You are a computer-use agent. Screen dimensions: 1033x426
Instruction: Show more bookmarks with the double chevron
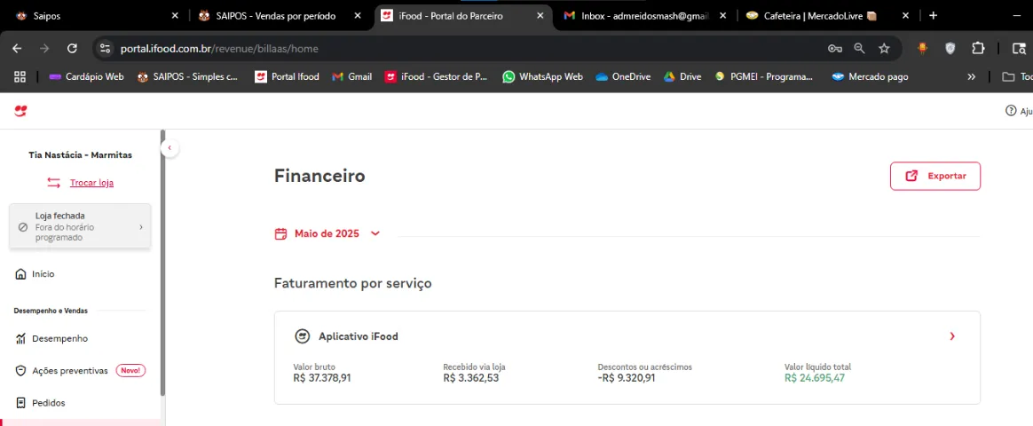971,76
